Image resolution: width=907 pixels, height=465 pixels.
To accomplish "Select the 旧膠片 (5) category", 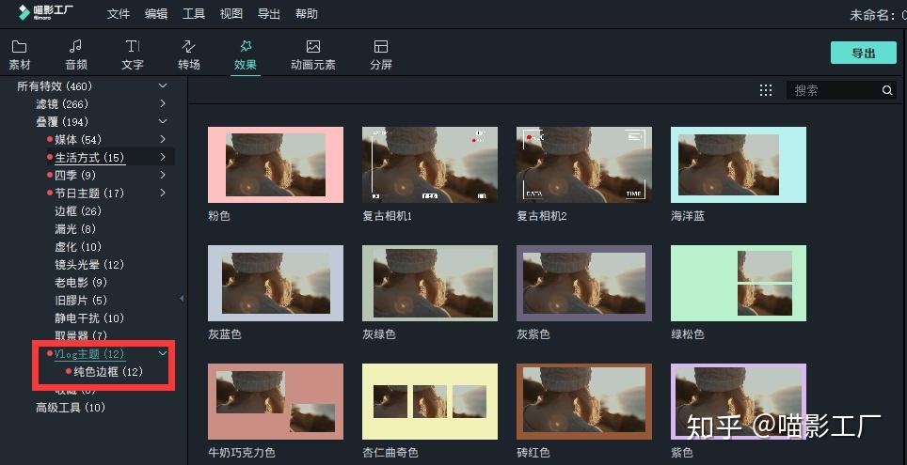I will click(80, 301).
